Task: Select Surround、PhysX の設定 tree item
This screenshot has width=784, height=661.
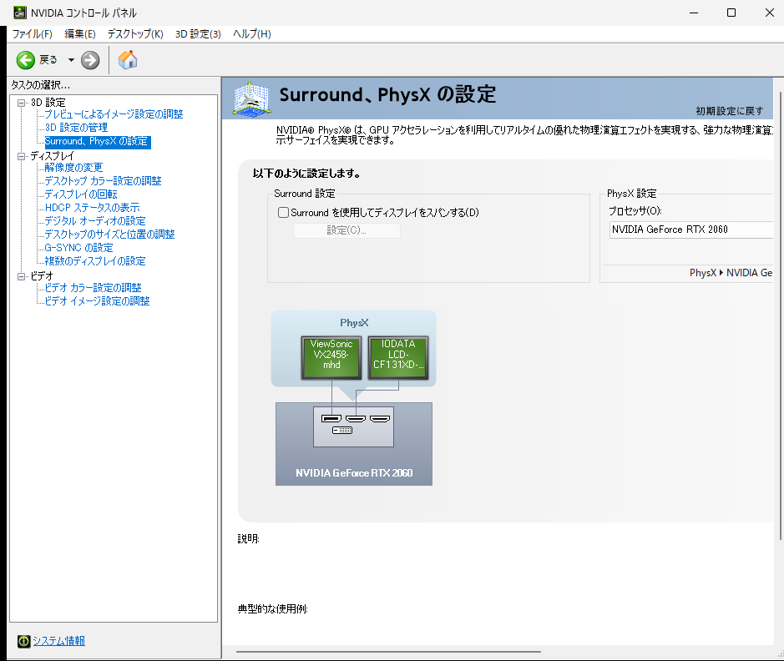Action: (x=98, y=142)
